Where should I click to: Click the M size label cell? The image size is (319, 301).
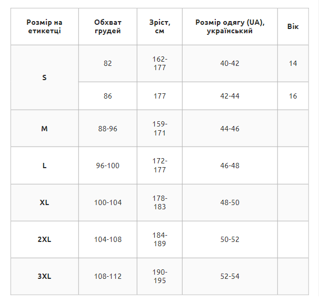(45, 129)
